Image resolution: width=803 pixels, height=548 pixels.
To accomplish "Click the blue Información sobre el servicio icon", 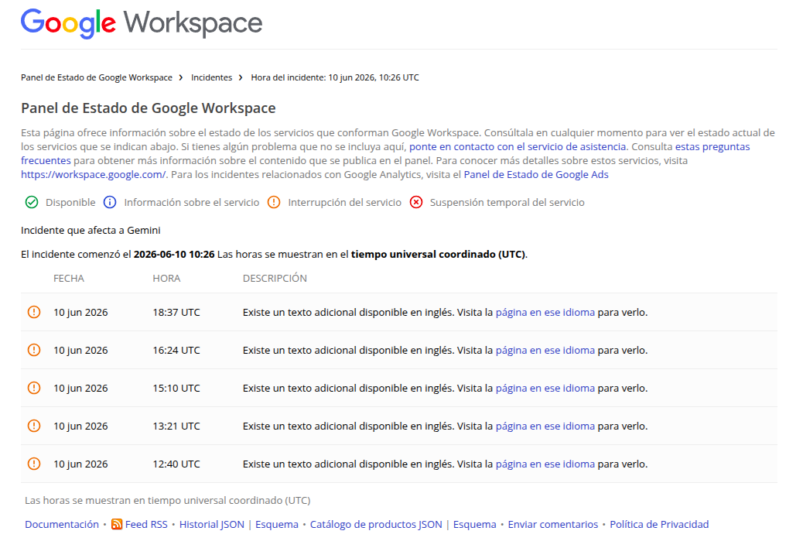I will click(x=110, y=202).
